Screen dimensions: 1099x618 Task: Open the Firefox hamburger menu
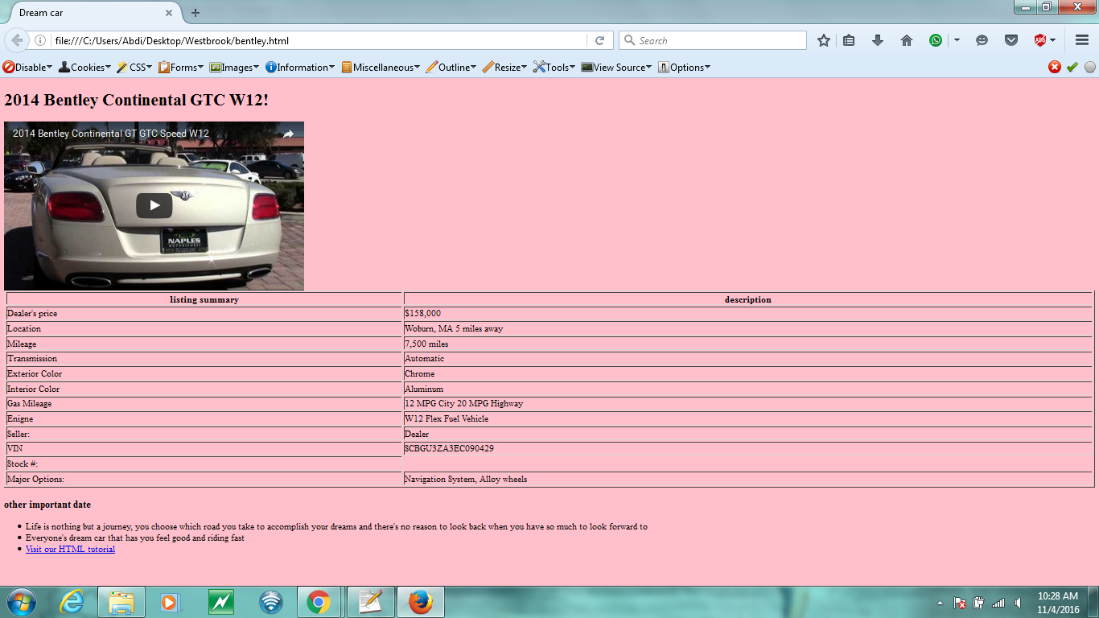coord(1082,40)
